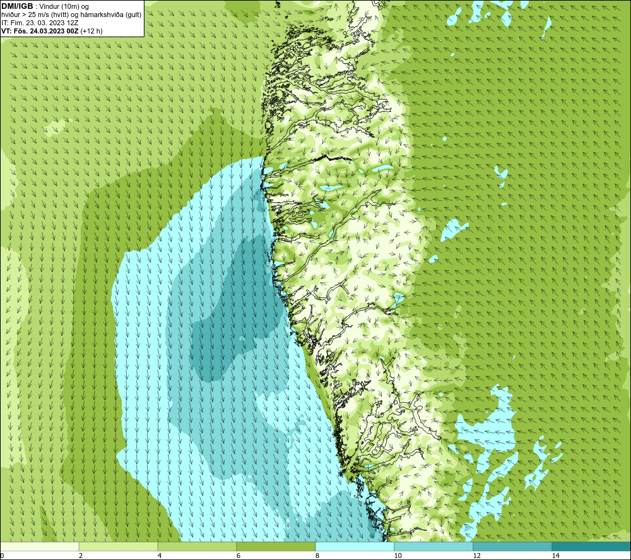Click the 8–10 m/s light cyan legend swatch
Image resolution: width=631 pixels, height=560 pixels.
[x=355, y=546]
